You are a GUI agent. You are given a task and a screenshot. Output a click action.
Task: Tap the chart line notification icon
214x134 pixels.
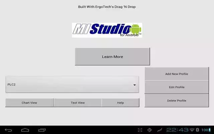point(159,130)
